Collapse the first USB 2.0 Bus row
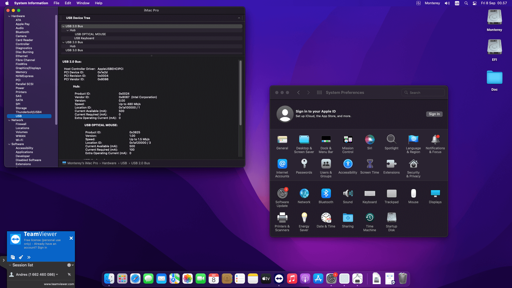Image resolution: width=512 pixels, height=288 pixels. point(63,26)
